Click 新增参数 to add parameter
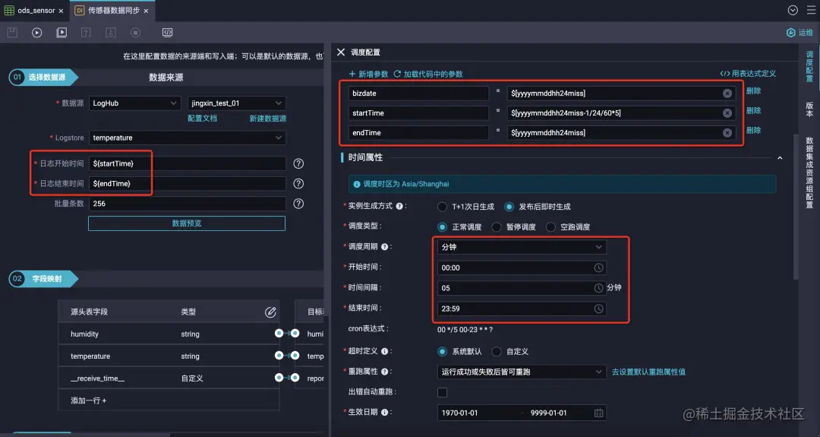 [x=368, y=74]
